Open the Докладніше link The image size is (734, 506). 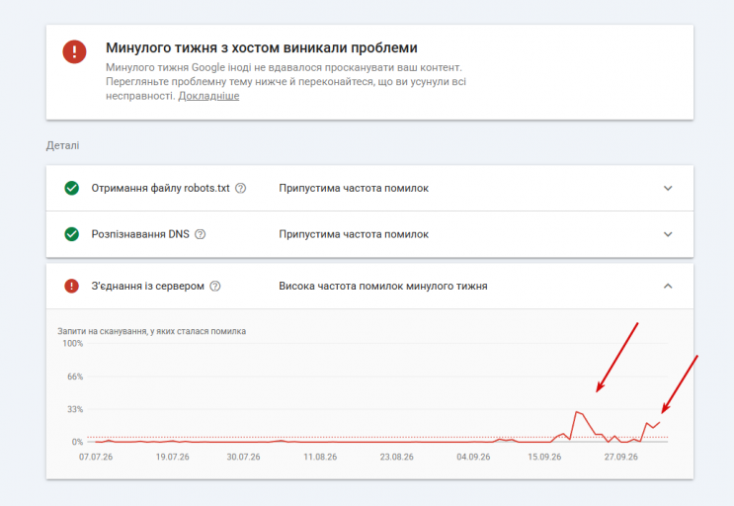click(x=208, y=96)
